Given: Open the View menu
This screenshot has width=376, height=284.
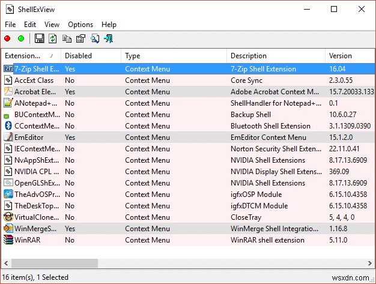Looking at the screenshot, I should (x=52, y=25).
